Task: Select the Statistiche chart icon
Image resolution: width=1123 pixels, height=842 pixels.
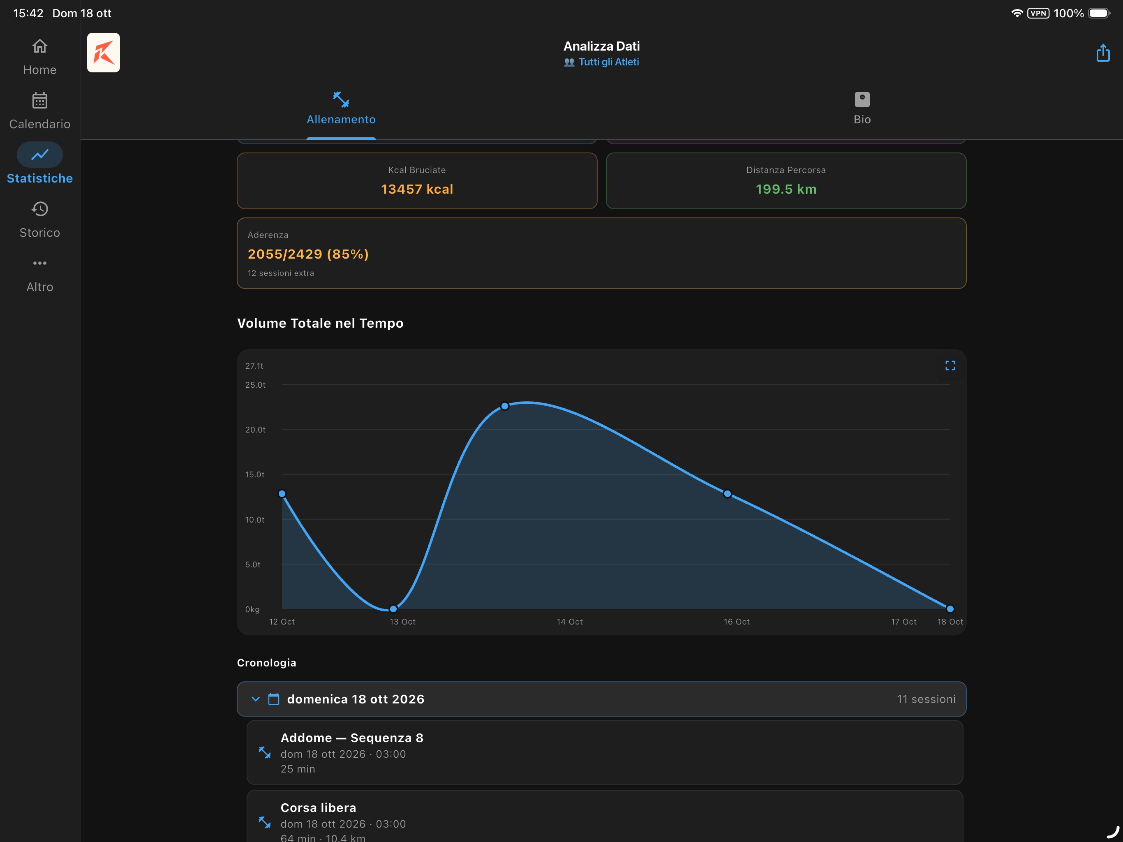Action: click(x=39, y=155)
